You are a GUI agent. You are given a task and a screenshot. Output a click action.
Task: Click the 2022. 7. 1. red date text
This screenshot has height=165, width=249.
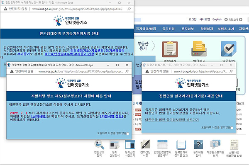click(x=19, y=113)
